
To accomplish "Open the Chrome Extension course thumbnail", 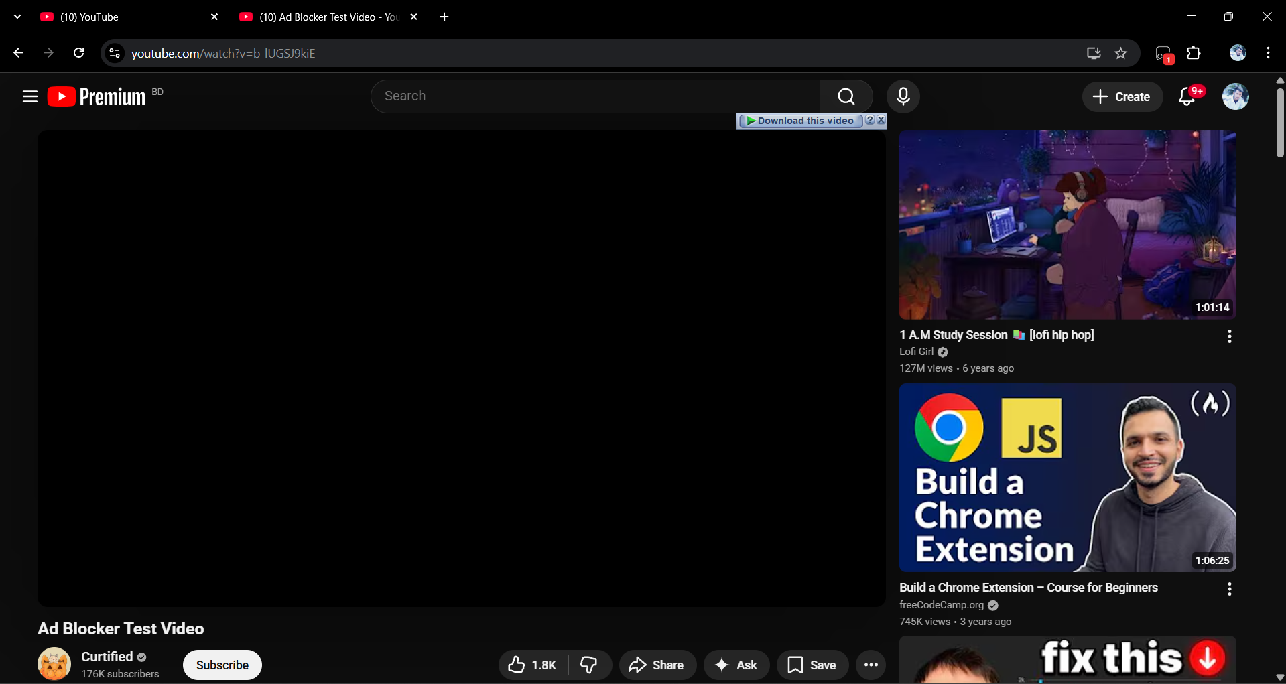I will pos(1067,478).
